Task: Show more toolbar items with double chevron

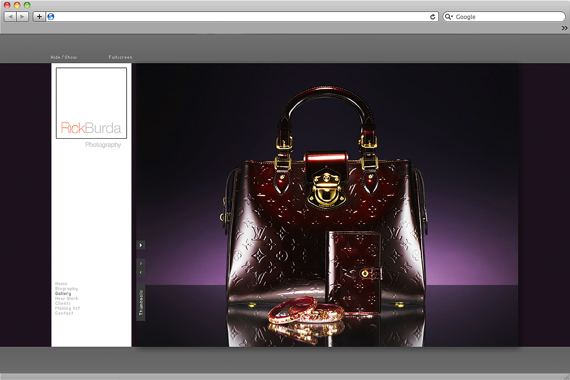Action: [564, 28]
